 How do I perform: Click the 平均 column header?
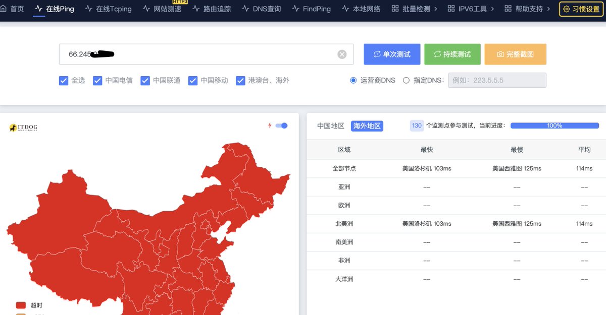click(584, 150)
